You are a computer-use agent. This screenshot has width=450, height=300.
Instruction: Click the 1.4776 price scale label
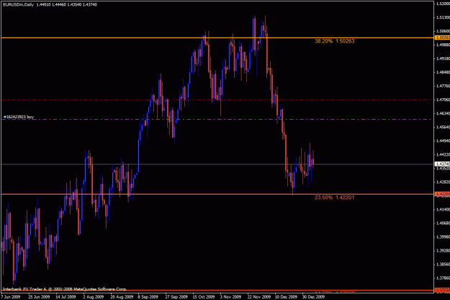tap(443, 86)
